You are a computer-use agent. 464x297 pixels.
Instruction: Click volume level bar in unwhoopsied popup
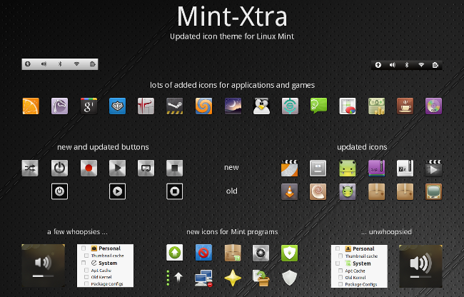[x=420, y=277]
